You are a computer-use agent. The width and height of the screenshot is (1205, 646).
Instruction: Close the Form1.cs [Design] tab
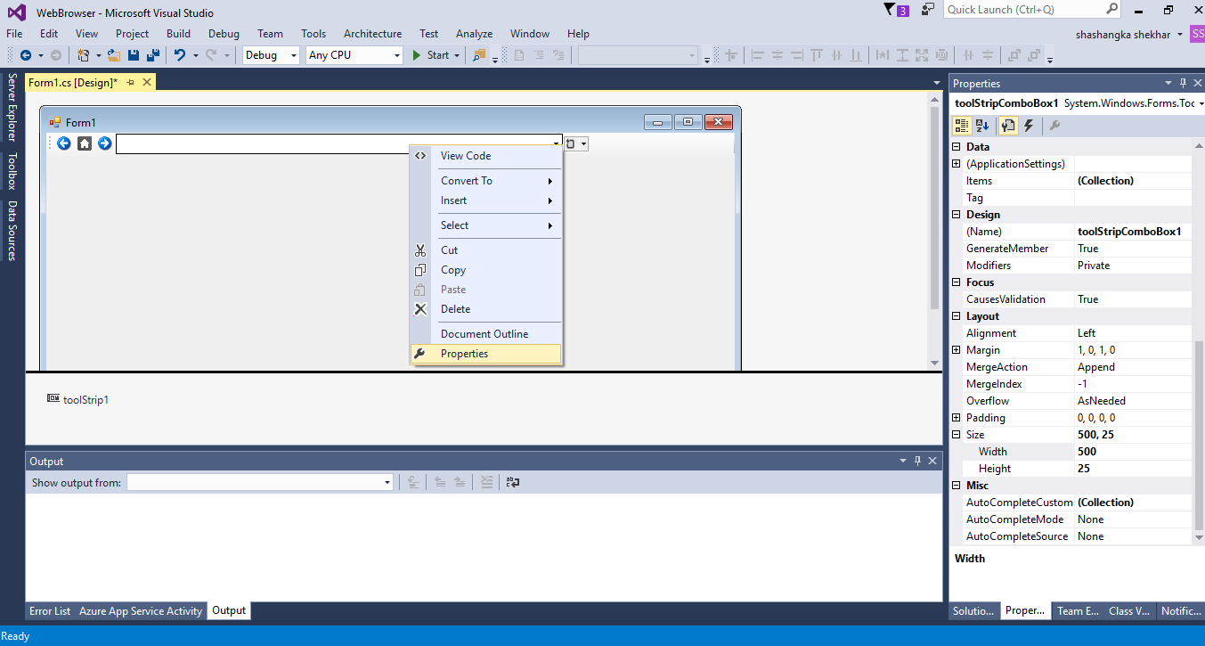[x=147, y=82]
